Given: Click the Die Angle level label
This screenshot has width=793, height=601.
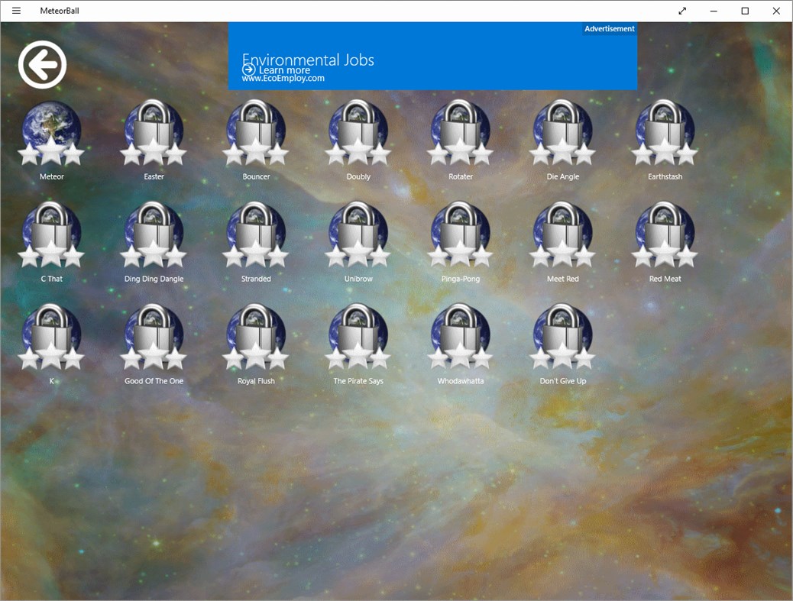Looking at the screenshot, I should (562, 177).
